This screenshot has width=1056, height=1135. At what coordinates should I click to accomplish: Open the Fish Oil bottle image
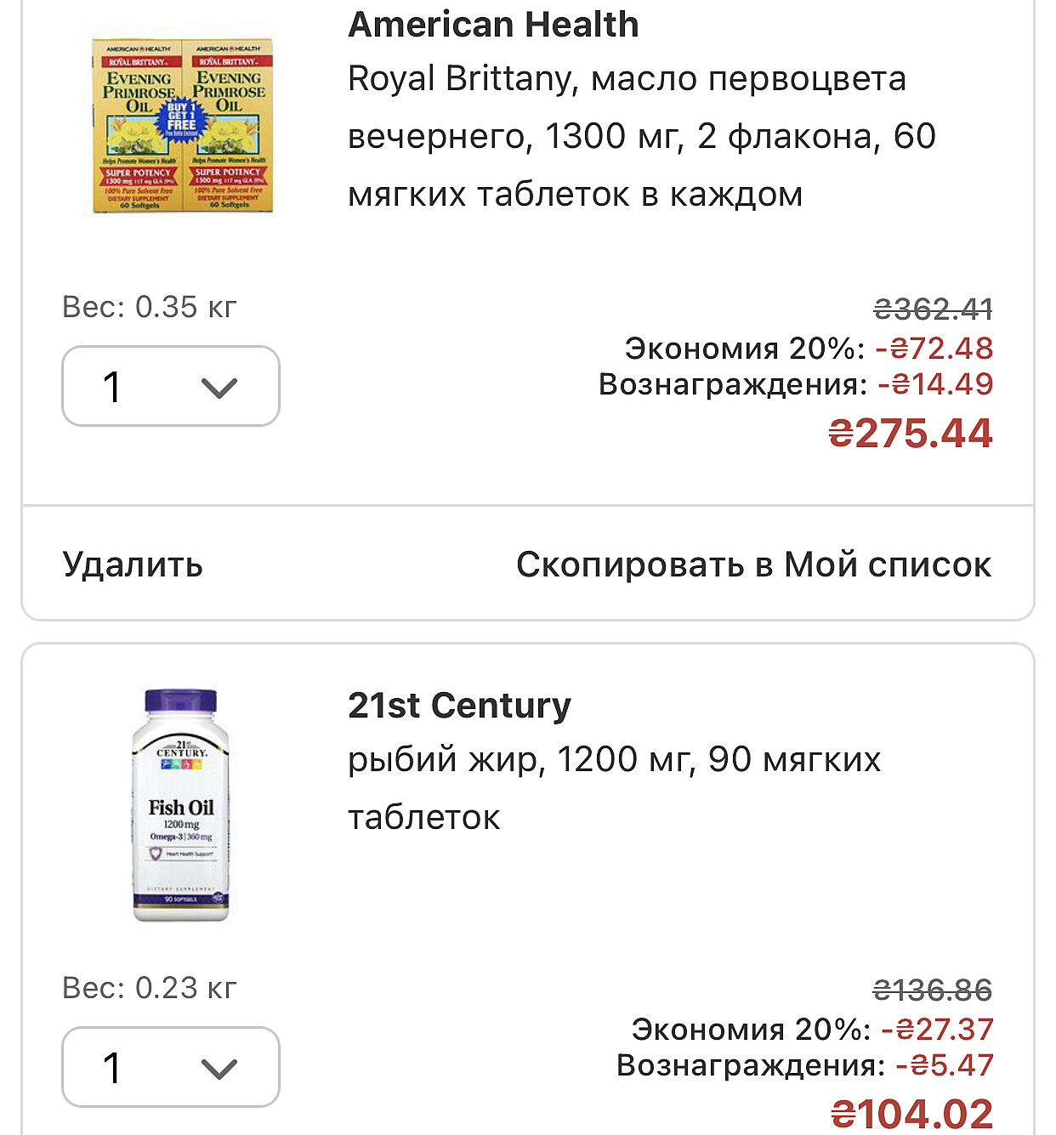180,805
